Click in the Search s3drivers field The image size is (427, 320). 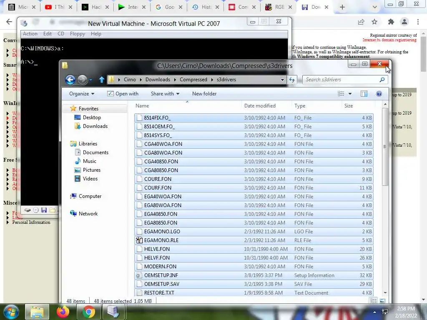tap(342, 80)
